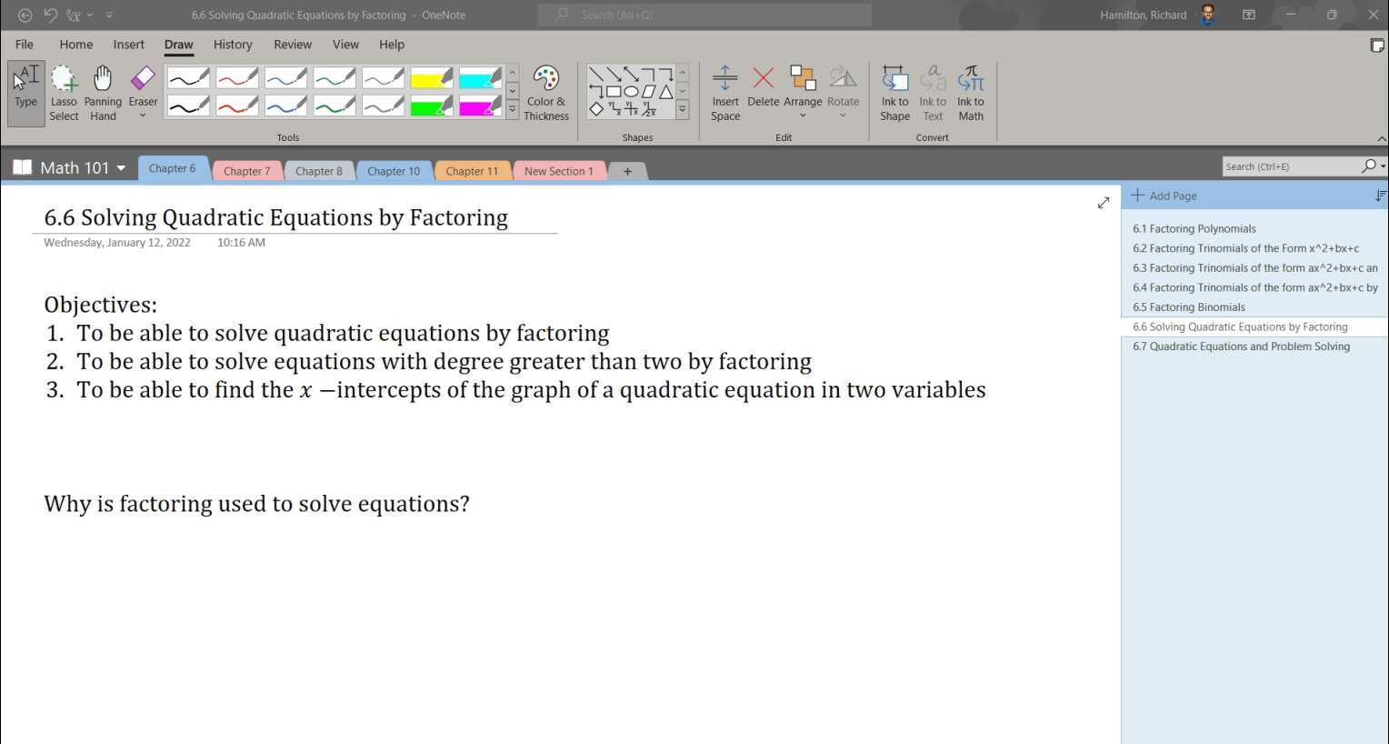
Task: Click the Ink to Math button
Action: (x=970, y=93)
